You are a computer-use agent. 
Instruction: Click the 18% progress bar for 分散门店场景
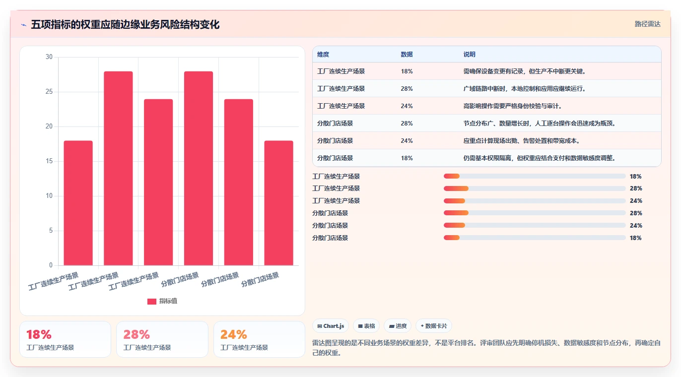[535, 238]
